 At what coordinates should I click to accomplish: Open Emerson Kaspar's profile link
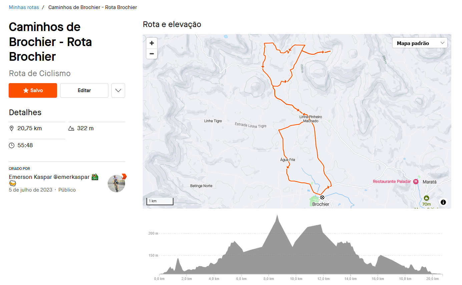pos(49,177)
